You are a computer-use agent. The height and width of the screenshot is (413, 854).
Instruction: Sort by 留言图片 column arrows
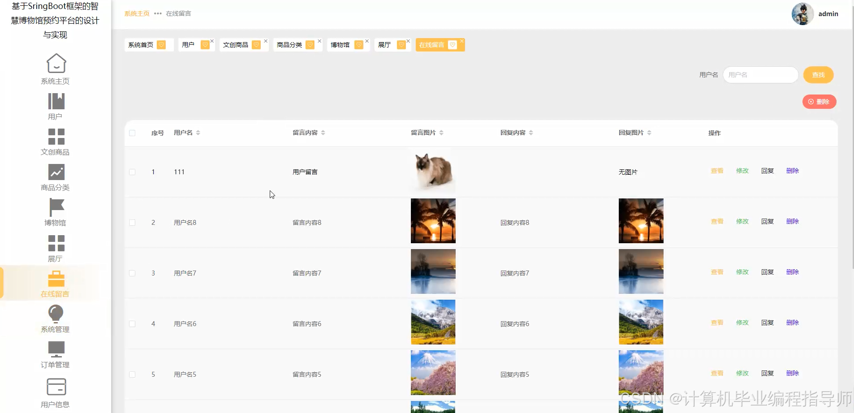(441, 133)
